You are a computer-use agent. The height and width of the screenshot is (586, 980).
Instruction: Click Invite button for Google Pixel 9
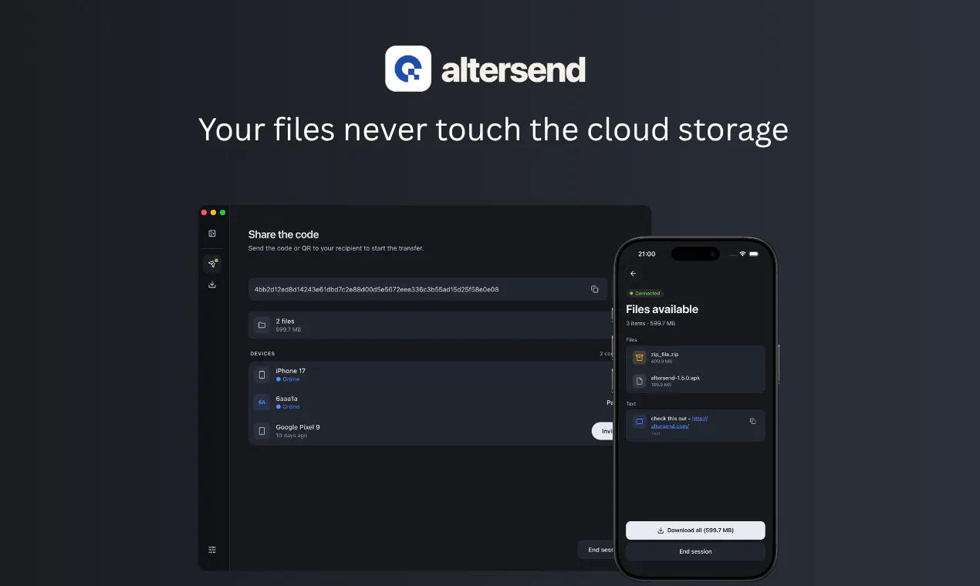coord(603,431)
